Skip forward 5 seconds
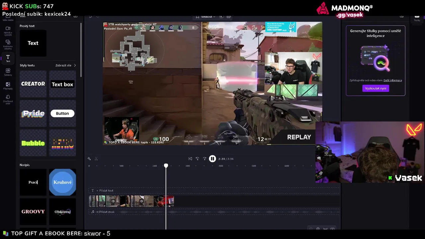This screenshot has width=425, height=239. (x=205, y=159)
